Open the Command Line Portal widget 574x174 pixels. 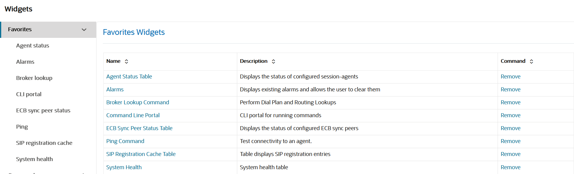tap(133, 115)
